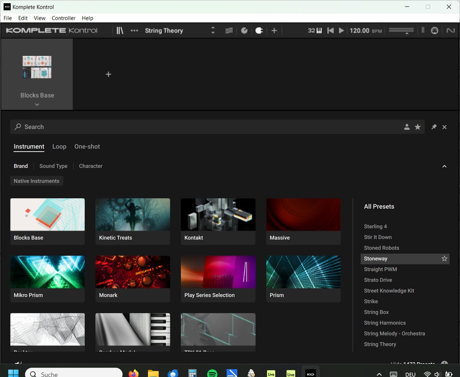Select the Character filter tab

coord(91,166)
